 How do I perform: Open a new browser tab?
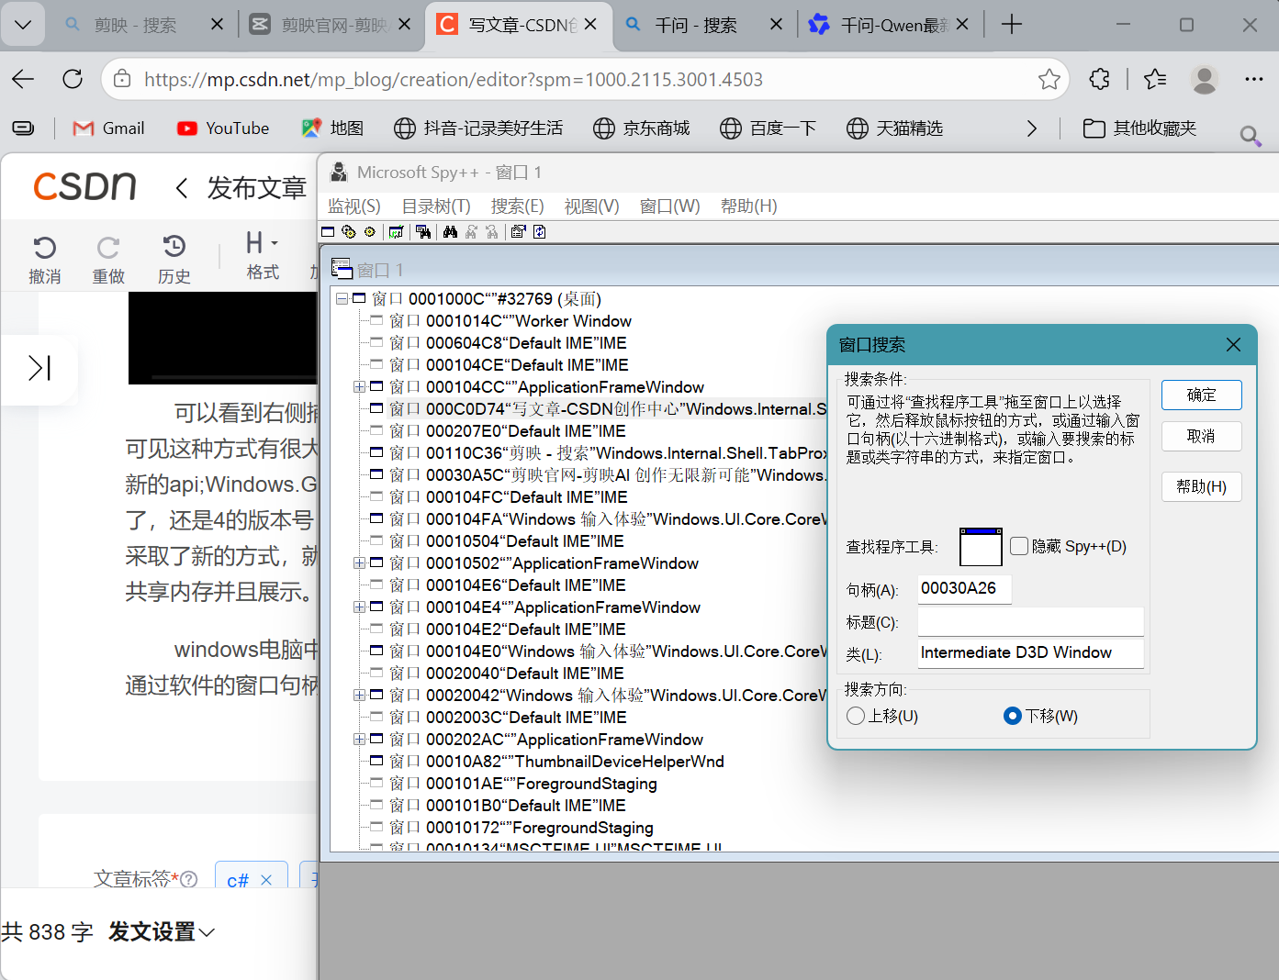click(x=1012, y=25)
